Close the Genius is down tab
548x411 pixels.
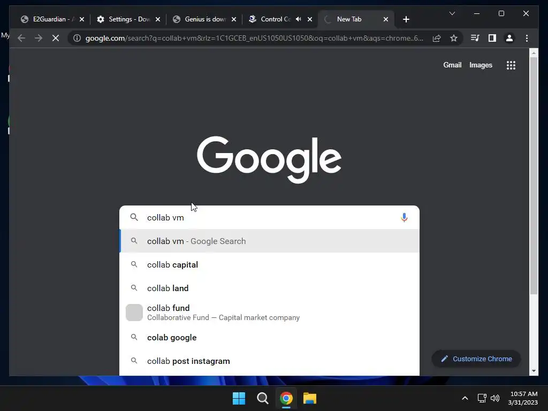point(234,19)
